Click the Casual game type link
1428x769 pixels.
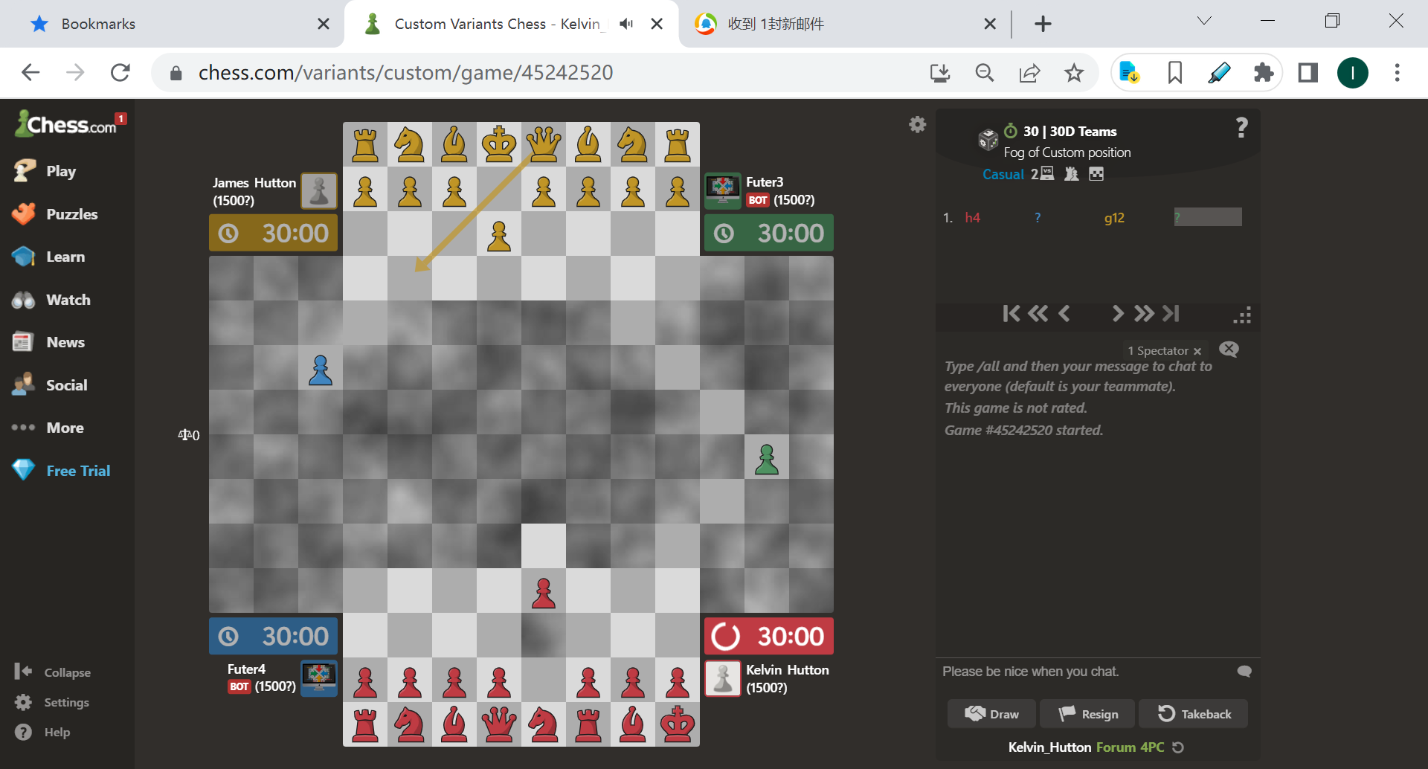pos(1003,174)
